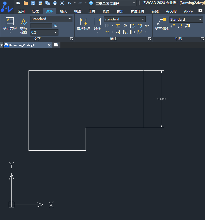
Task: Click the add leader plus icon
Action: pyautogui.click(x=173, y=26)
